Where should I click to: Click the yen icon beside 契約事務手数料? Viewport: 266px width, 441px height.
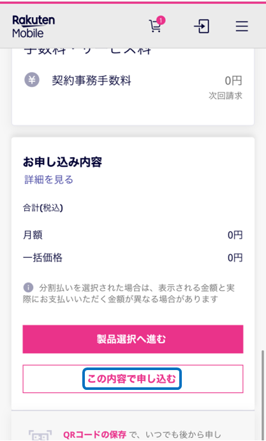32,80
